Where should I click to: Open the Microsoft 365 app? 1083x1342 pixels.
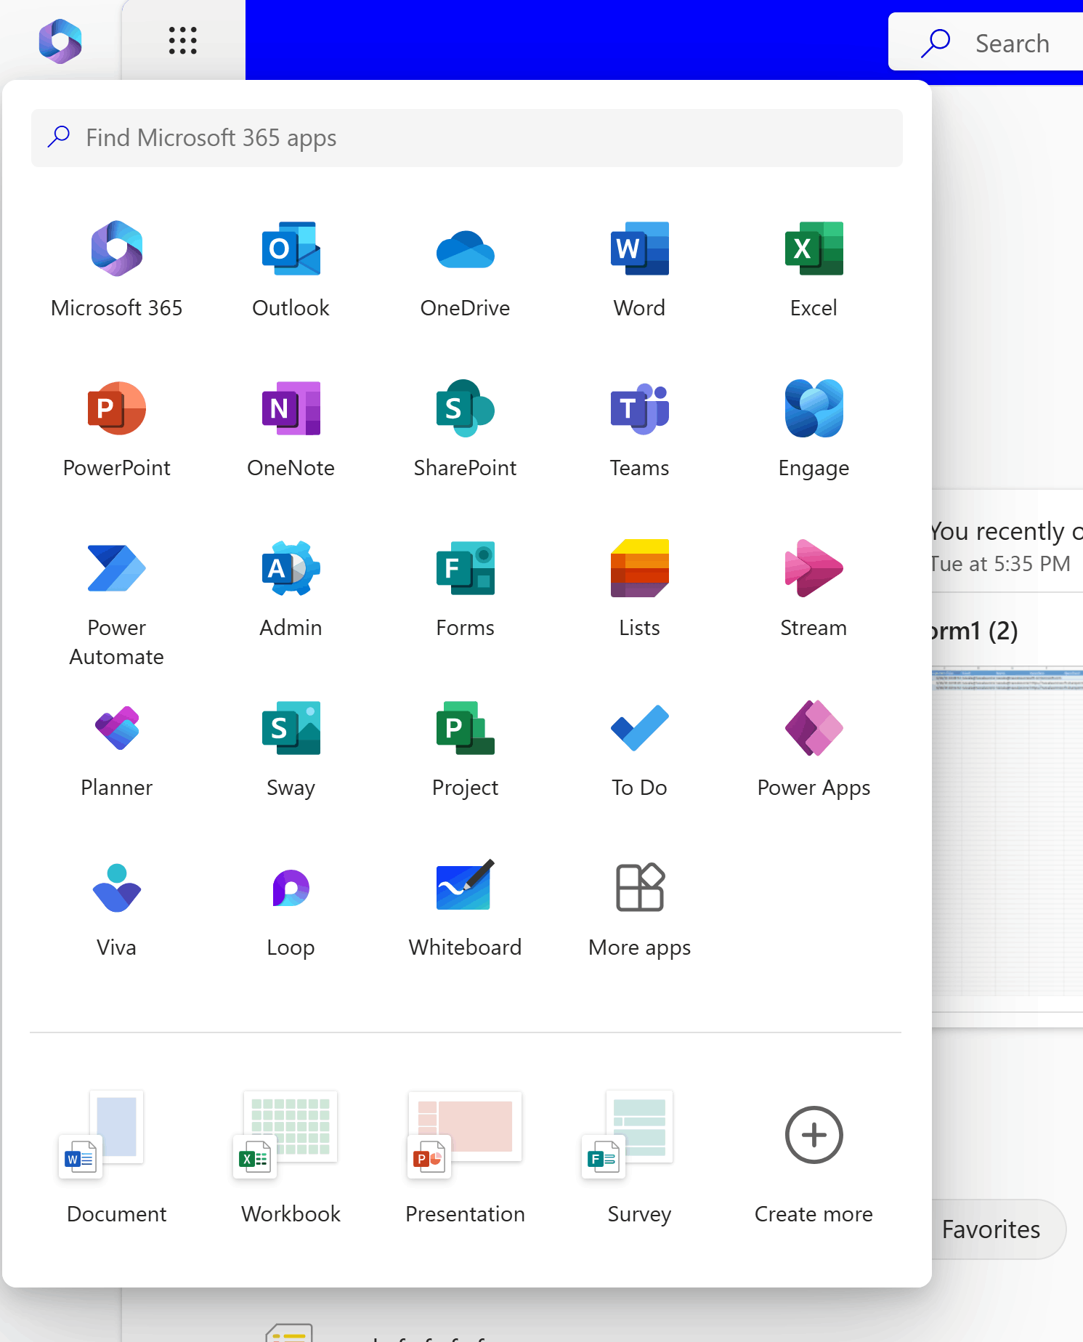click(x=116, y=270)
